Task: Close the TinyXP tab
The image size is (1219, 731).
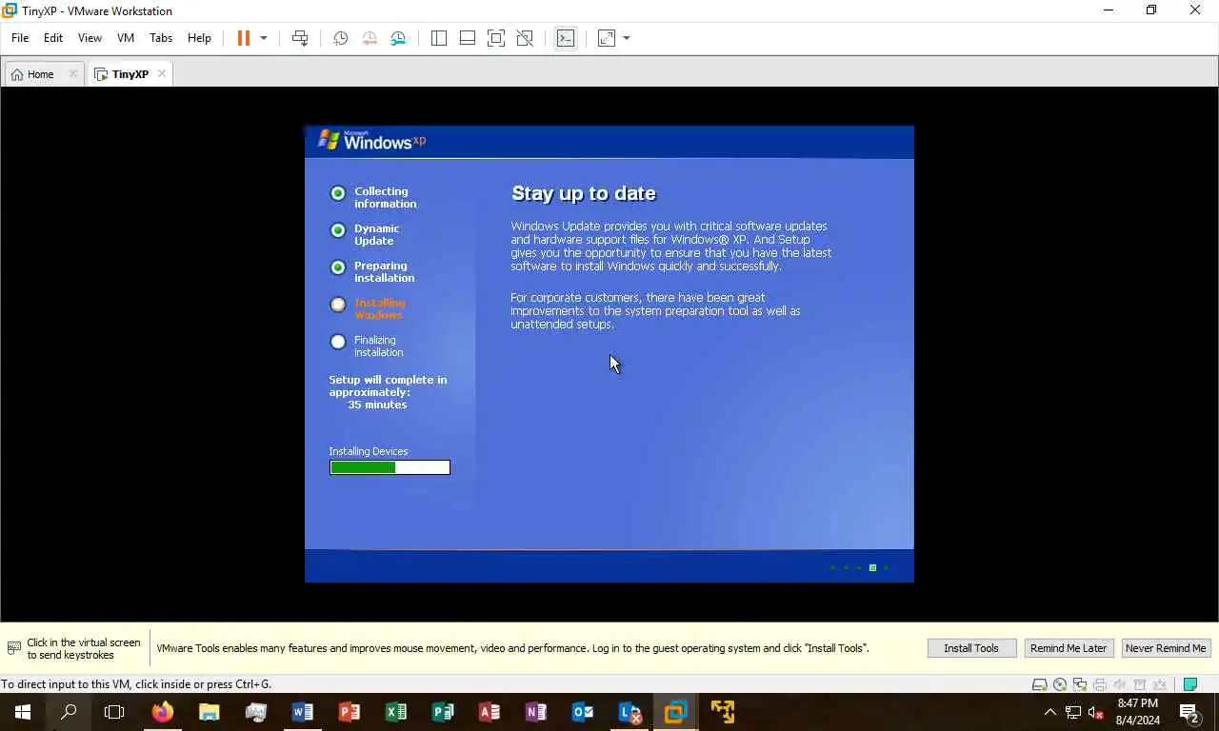Action: tap(162, 73)
